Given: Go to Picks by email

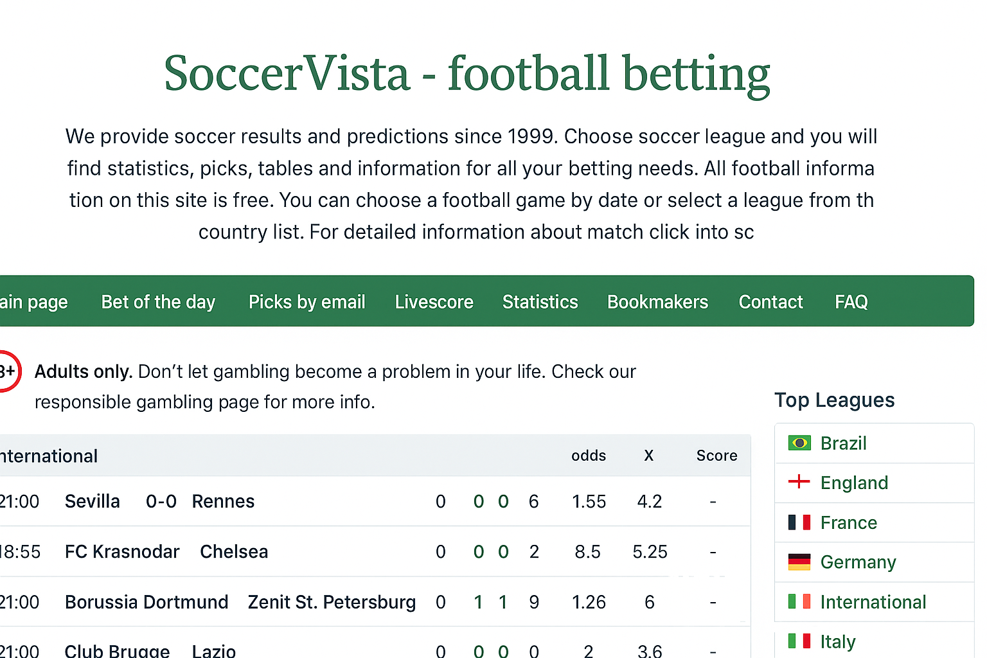Looking at the screenshot, I should coord(307,302).
